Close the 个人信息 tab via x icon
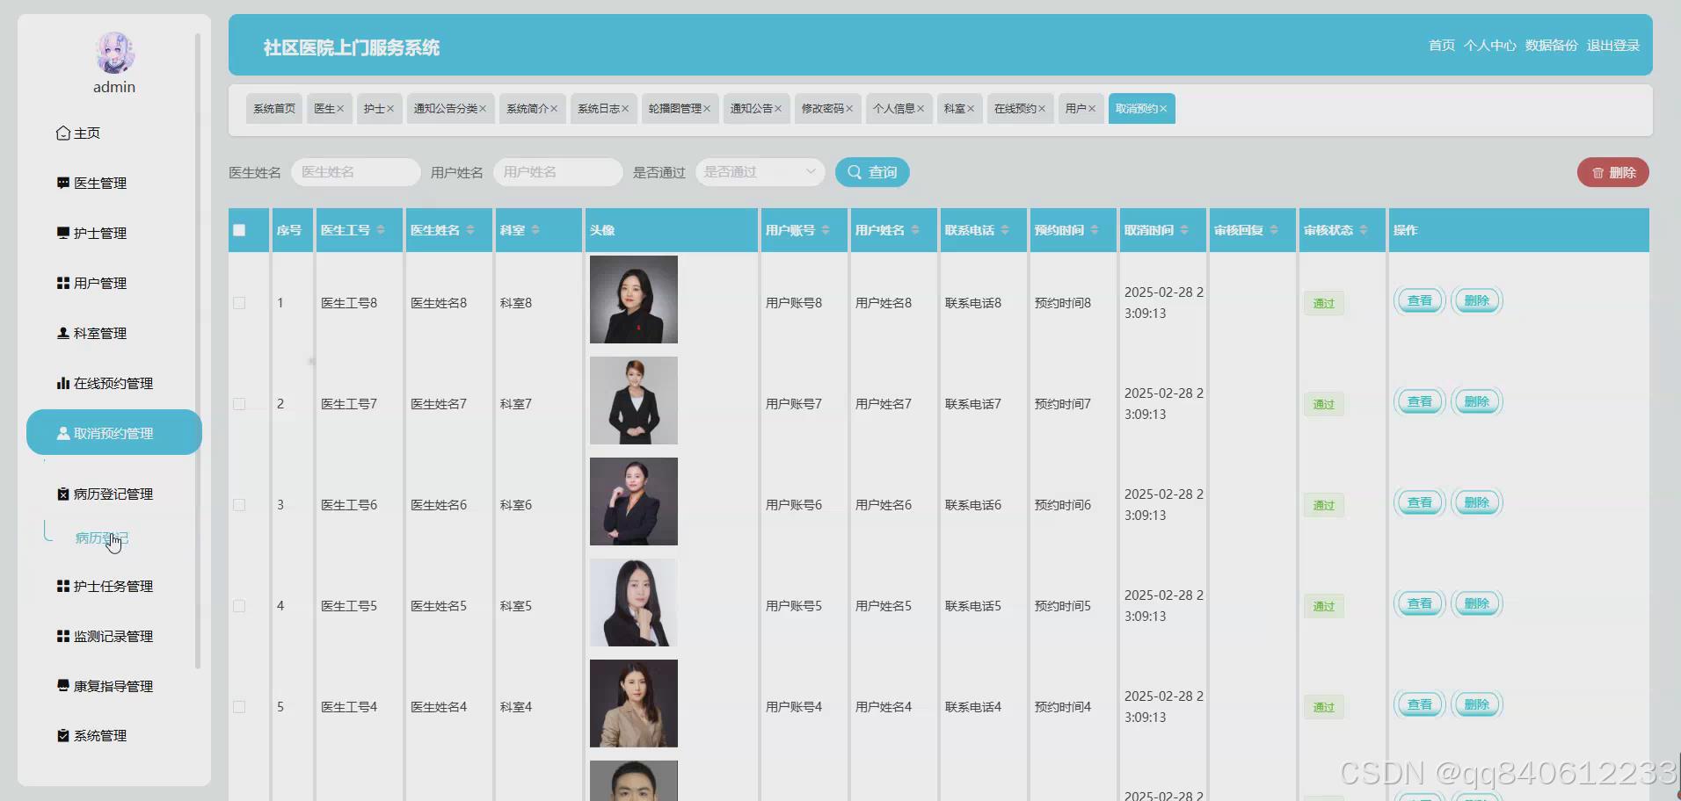The height and width of the screenshot is (801, 1681). 921,109
